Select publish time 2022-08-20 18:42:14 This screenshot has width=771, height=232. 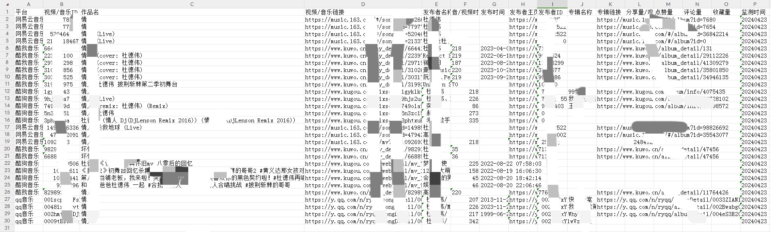511,178
